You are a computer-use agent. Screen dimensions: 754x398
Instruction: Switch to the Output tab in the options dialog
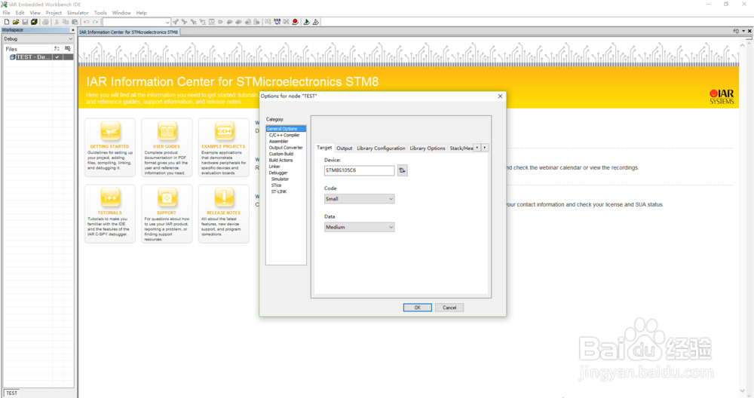[345, 148]
